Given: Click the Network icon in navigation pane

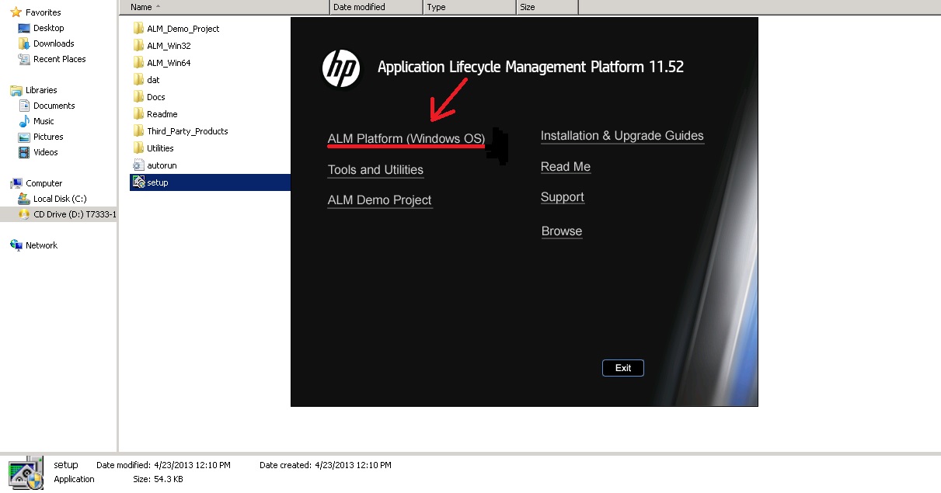Looking at the screenshot, I should tap(16, 245).
